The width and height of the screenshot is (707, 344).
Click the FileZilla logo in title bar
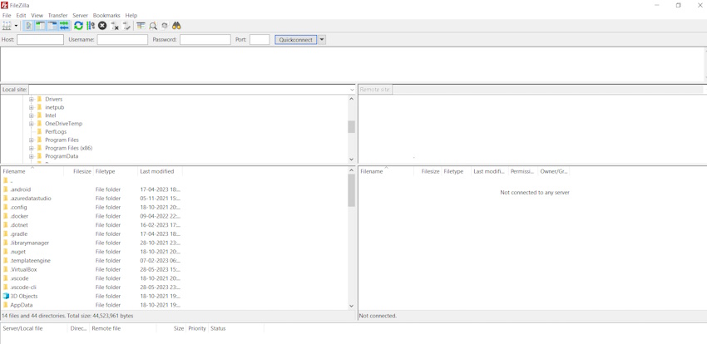click(4, 5)
